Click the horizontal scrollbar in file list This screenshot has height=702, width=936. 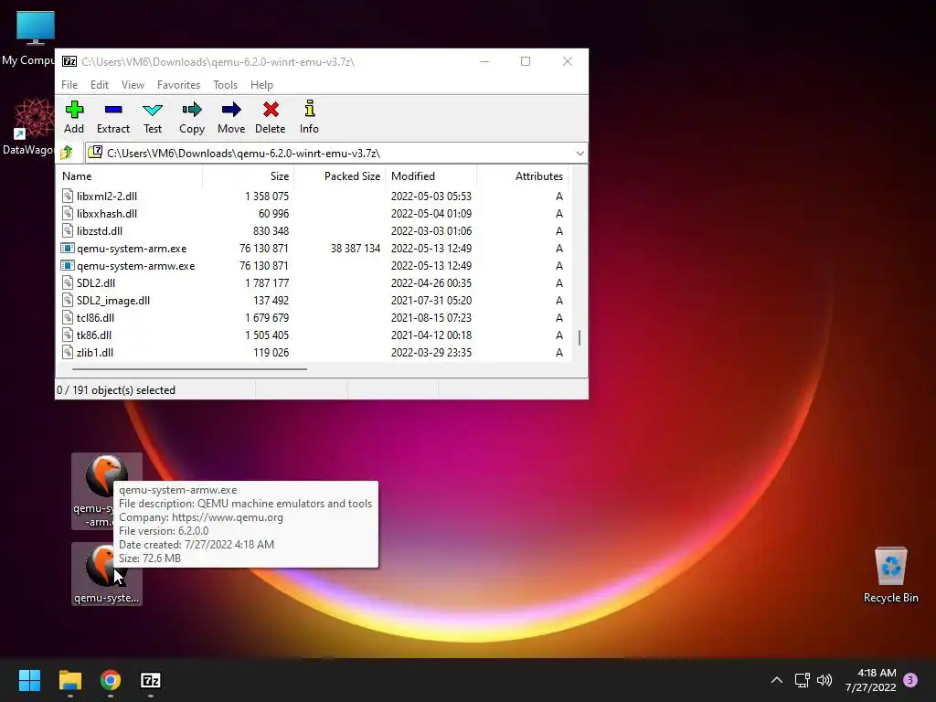coord(189,369)
